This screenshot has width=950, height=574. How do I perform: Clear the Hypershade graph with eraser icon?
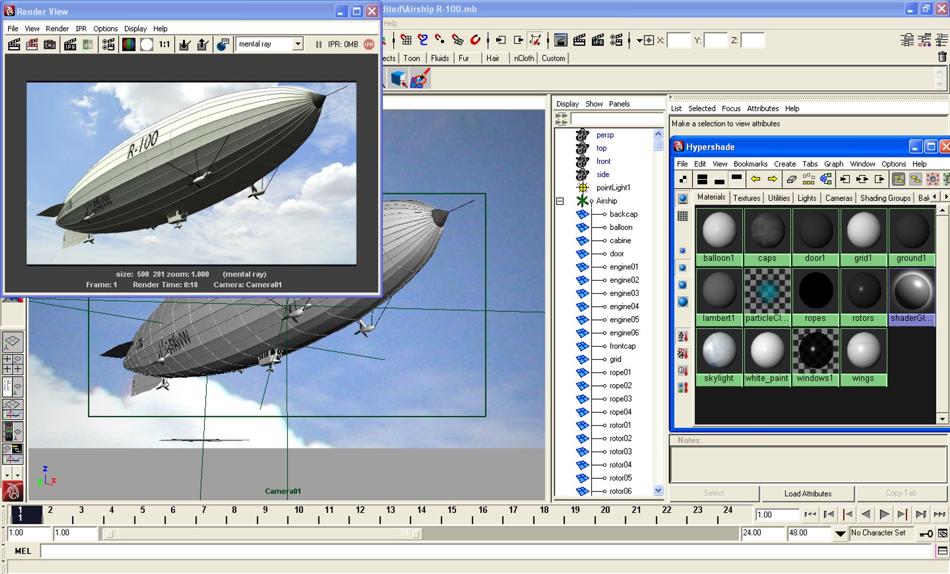791,179
